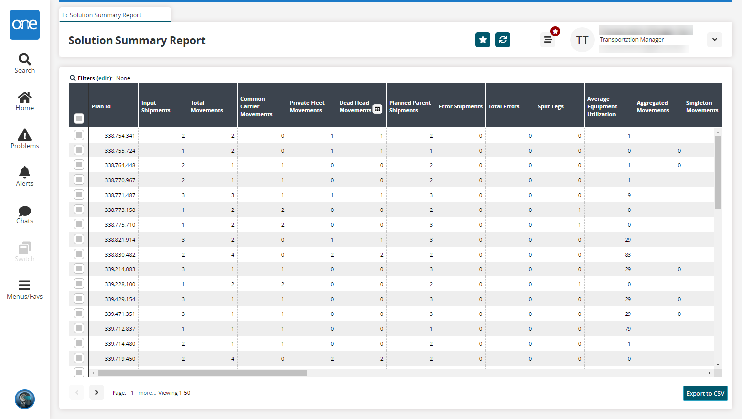Tick checkbox for plan 338,830,482
The width and height of the screenshot is (742, 419).
pyautogui.click(x=79, y=254)
